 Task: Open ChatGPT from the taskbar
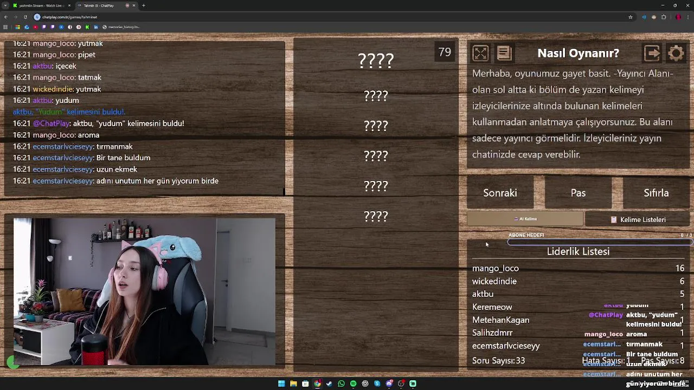click(x=365, y=383)
